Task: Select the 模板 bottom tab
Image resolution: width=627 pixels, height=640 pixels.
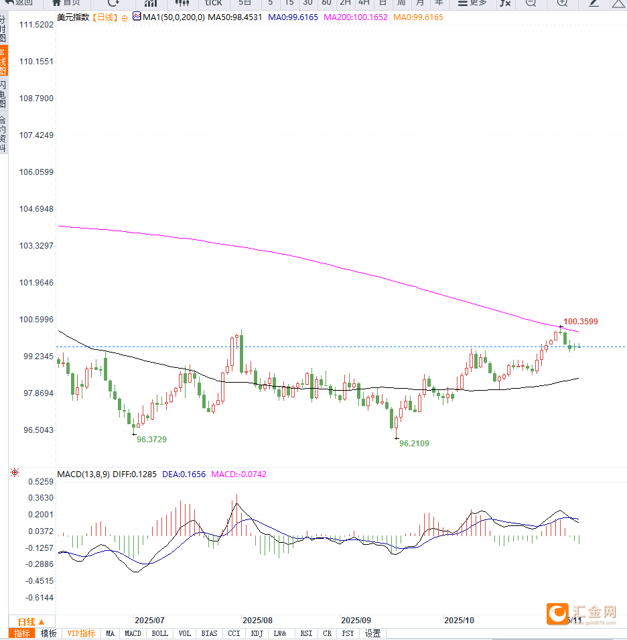Action: coord(48,633)
